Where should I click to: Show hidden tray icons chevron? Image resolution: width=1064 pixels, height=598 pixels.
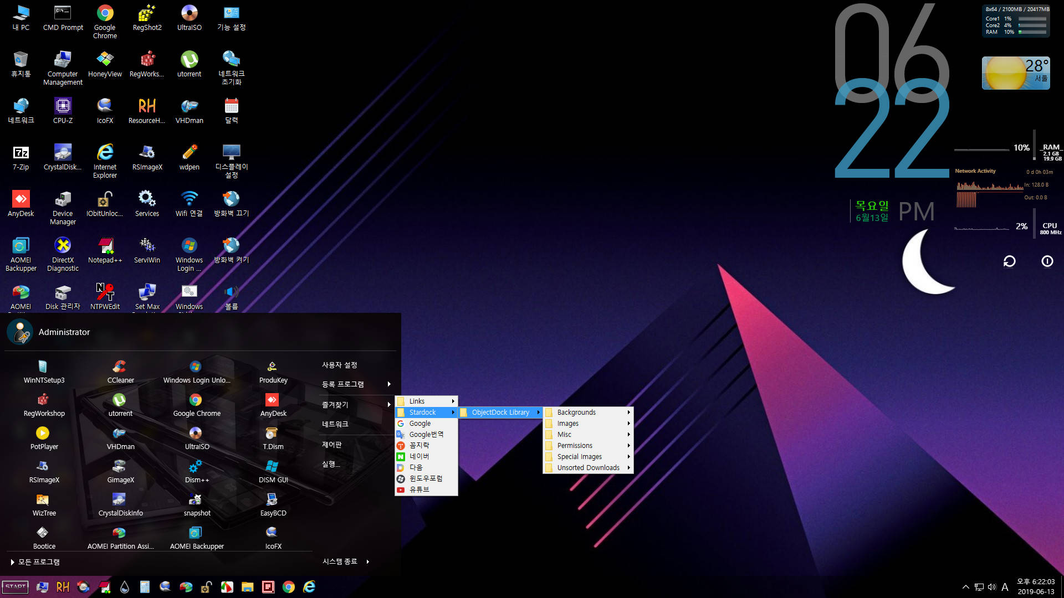click(965, 587)
